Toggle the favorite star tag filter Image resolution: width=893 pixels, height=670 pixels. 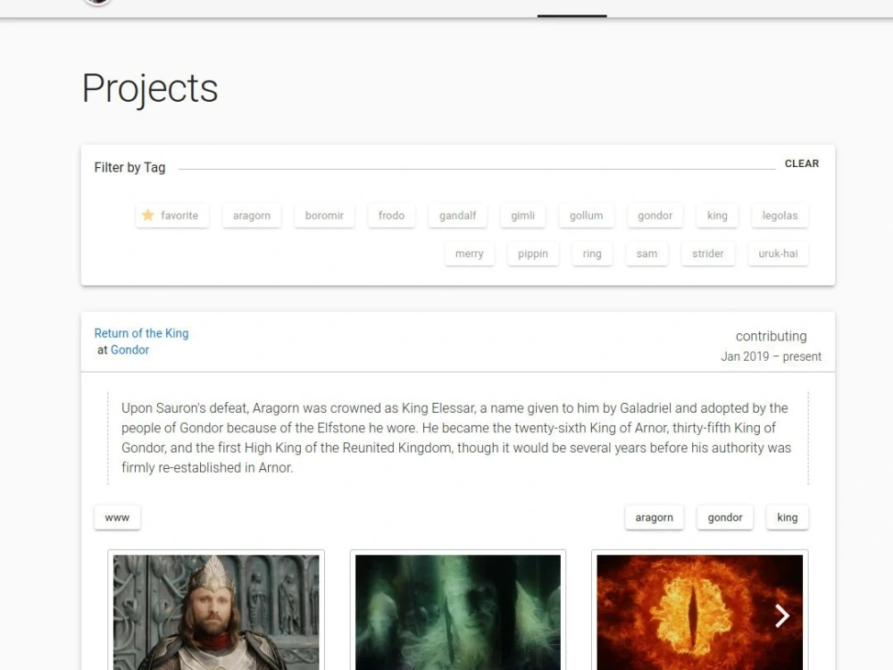(172, 215)
